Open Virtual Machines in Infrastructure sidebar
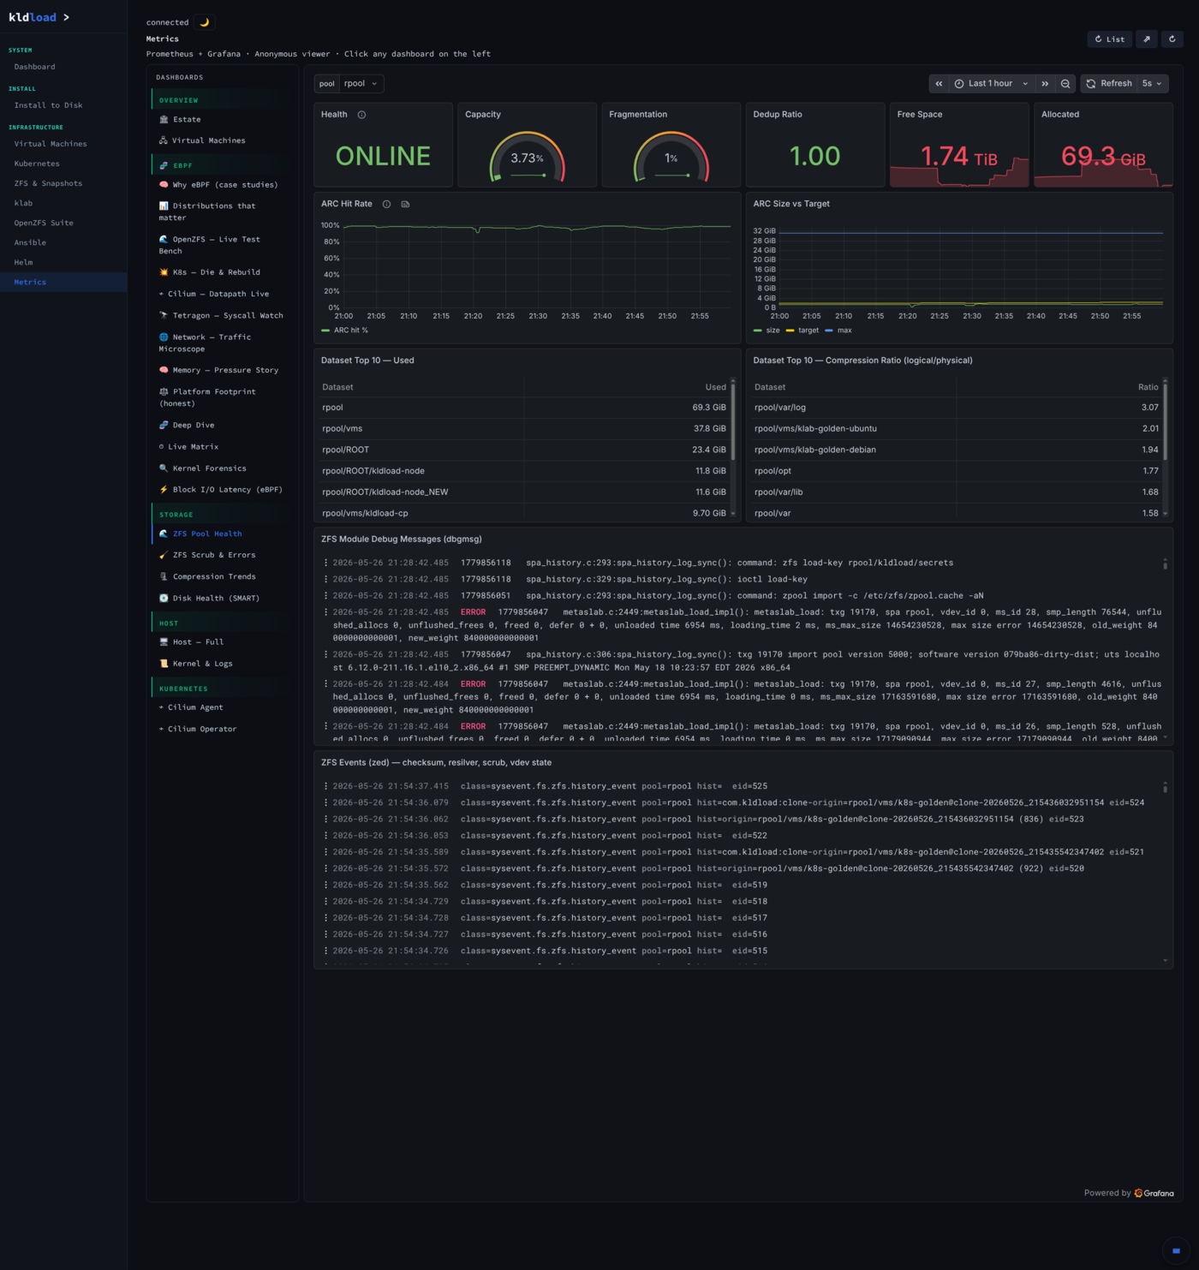This screenshot has width=1199, height=1270. [x=63, y=144]
